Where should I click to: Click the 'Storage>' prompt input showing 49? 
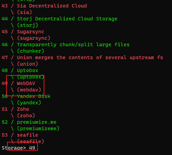(x=19, y=148)
